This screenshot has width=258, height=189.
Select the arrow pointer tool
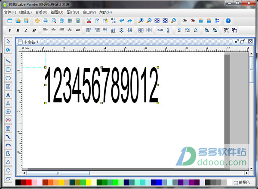point(8,41)
